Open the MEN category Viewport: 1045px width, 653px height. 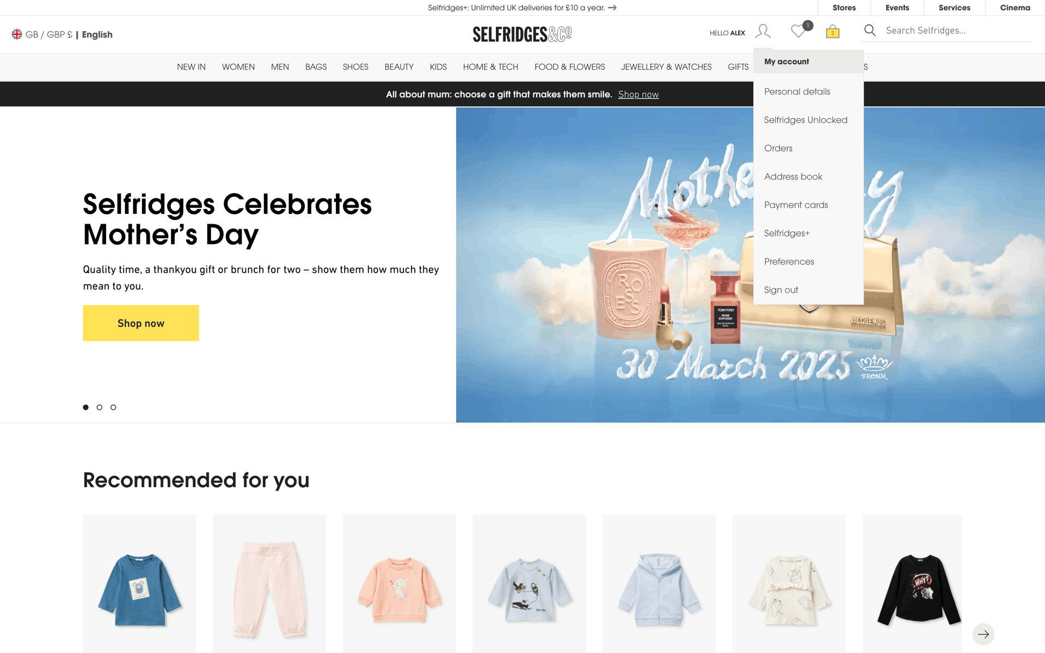[280, 67]
